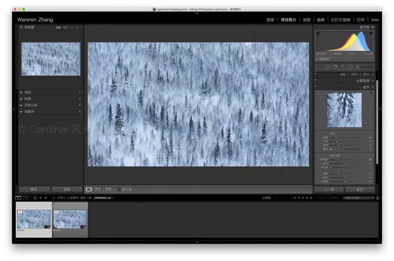Open the _ZWM0465.nef filename dropdown
Viewport: 394px width, 261px height.
pyautogui.click(x=104, y=198)
